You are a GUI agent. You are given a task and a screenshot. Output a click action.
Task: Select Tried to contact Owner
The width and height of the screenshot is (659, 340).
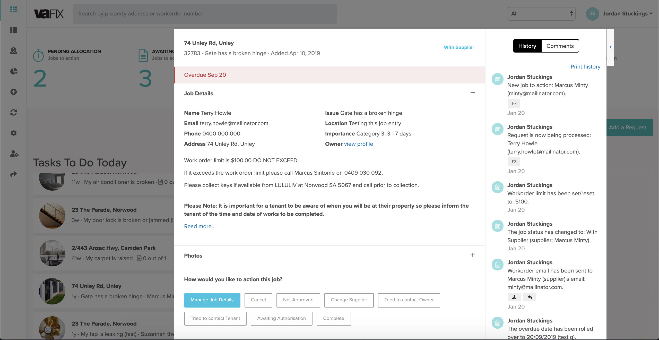point(409,300)
